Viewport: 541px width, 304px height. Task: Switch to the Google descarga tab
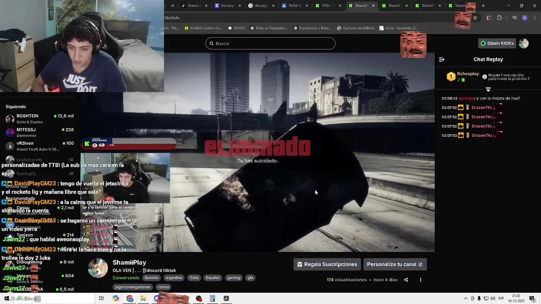(261, 5)
